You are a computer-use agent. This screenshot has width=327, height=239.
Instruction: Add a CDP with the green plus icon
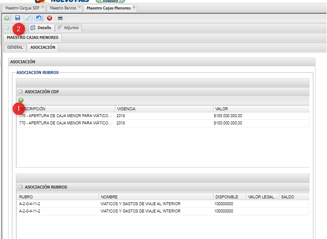tap(21, 100)
